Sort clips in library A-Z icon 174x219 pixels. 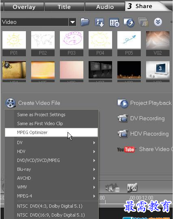click(100, 22)
